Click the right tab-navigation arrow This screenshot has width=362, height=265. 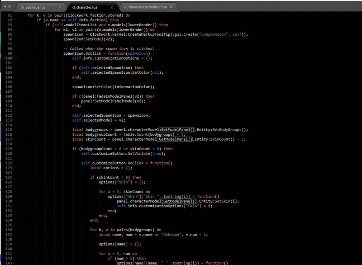(10, 7)
